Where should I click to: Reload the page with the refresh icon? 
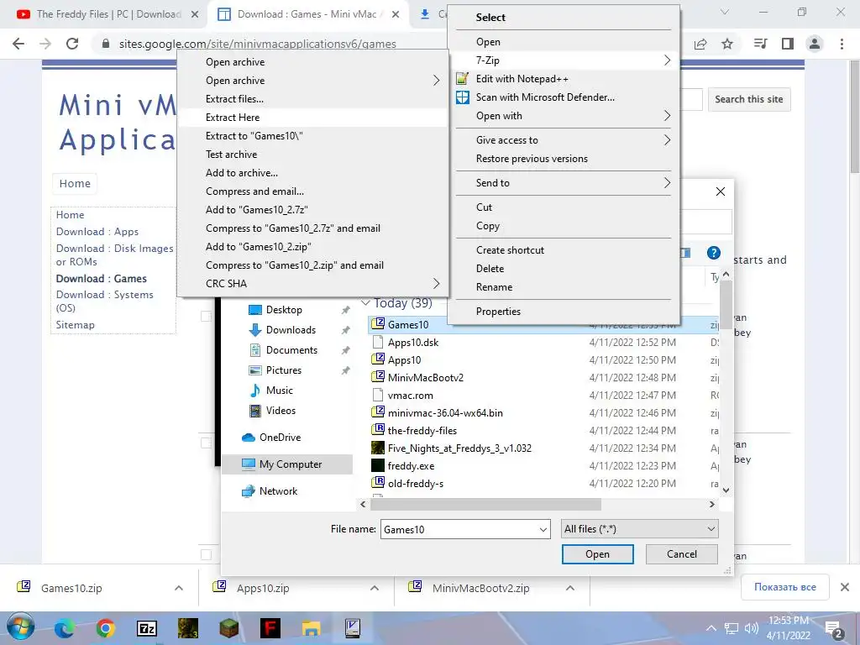72,44
